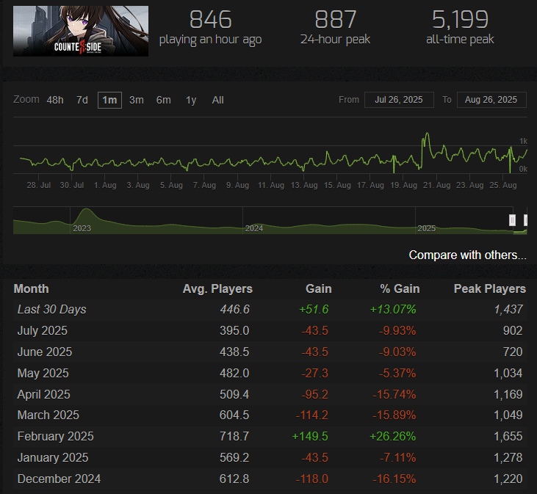This screenshot has height=494, width=537.
Task: Click the Gain column header
Action: pos(319,288)
